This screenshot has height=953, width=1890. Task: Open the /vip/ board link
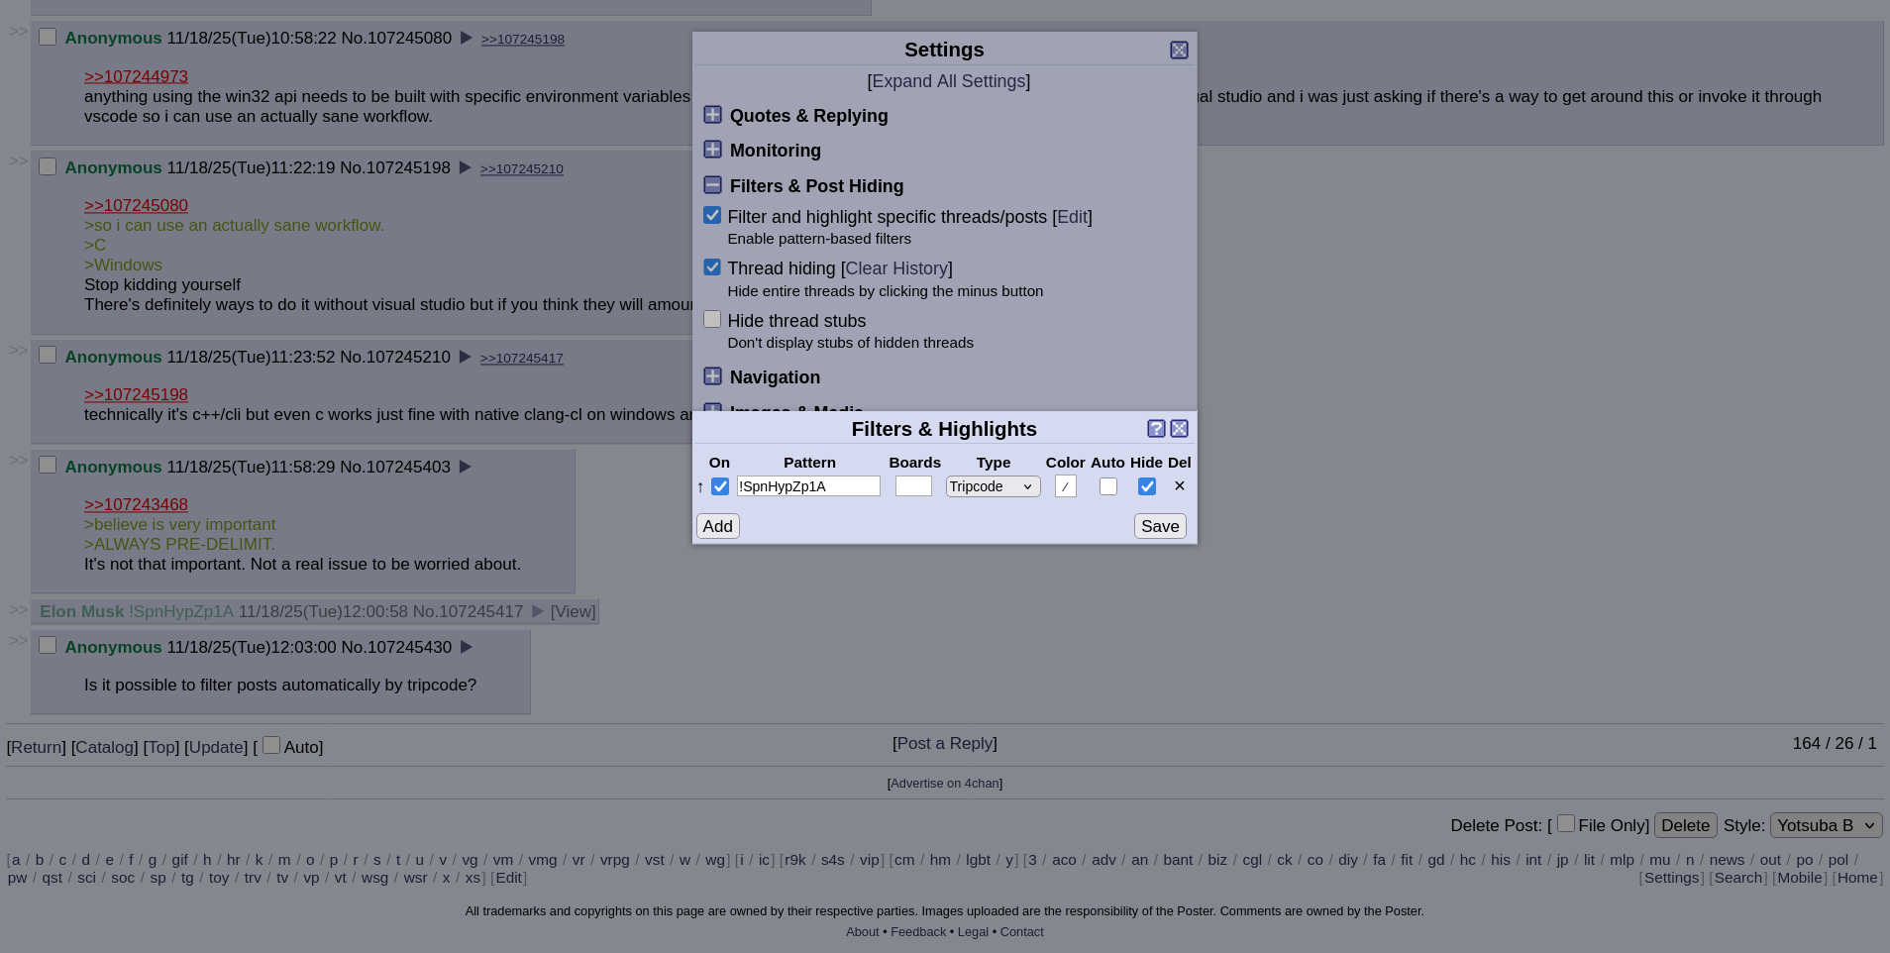tap(869, 860)
